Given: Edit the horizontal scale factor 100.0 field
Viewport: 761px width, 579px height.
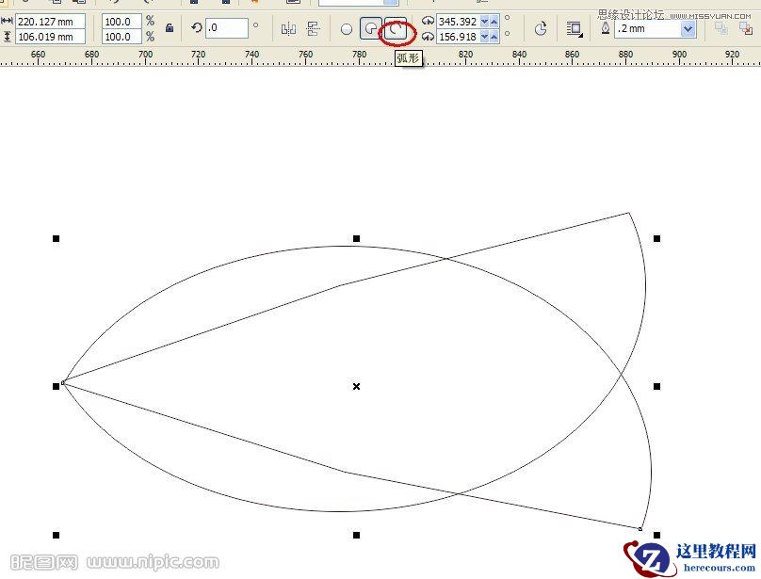Looking at the screenshot, I should [x=121, y=22].
